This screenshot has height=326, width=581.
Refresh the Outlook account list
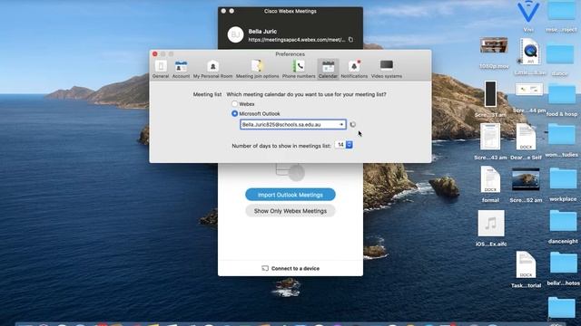[x=353, y=125]
